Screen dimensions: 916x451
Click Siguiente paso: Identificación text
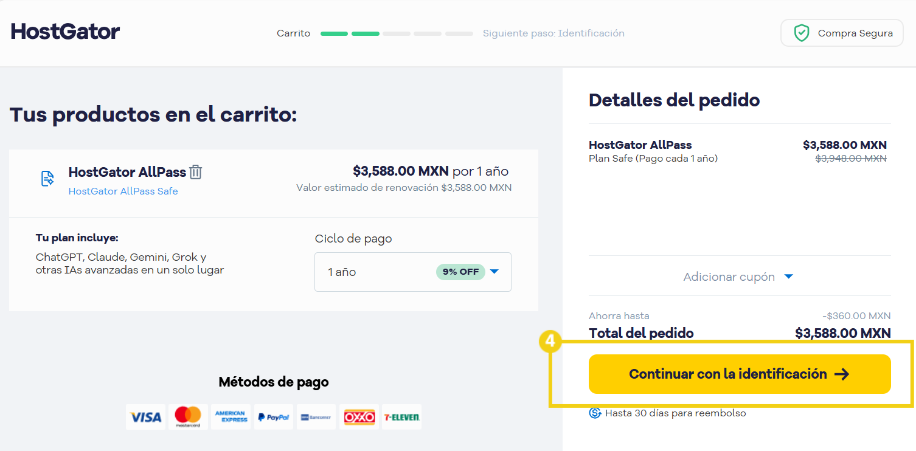pos(553,33)
